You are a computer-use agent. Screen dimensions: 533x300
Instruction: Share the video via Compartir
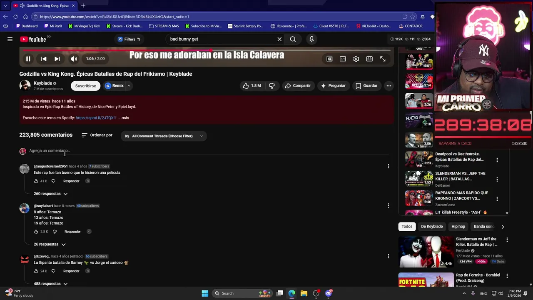(x=298, y=86)
